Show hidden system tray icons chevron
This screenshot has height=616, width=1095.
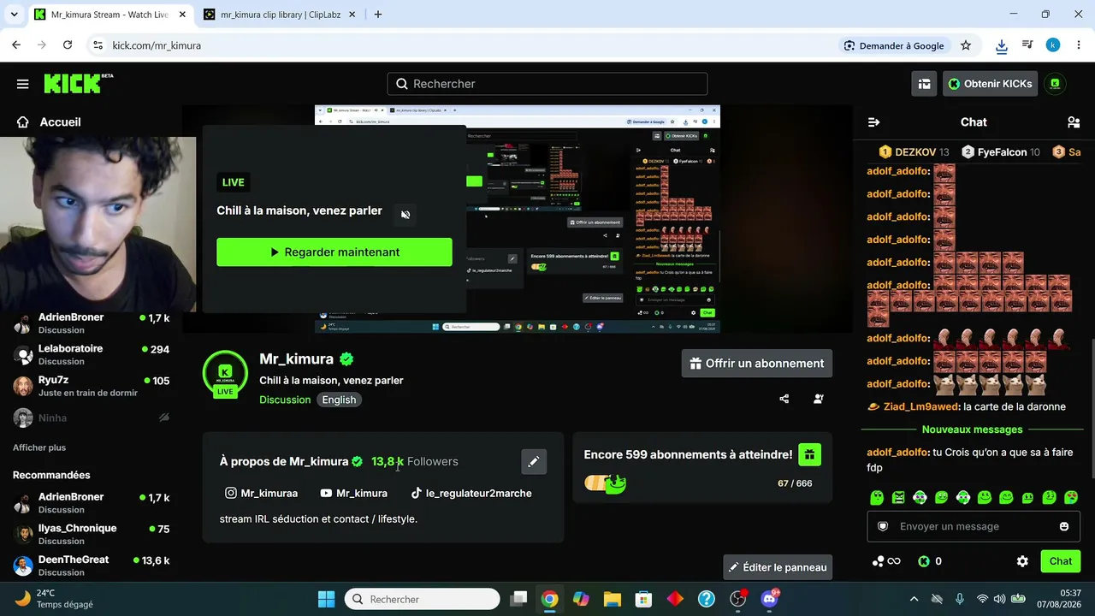pyautogui.click(x=914, y=599)
